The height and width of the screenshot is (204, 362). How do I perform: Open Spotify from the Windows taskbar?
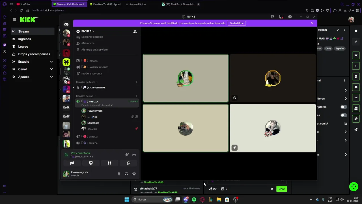[194, 199]
